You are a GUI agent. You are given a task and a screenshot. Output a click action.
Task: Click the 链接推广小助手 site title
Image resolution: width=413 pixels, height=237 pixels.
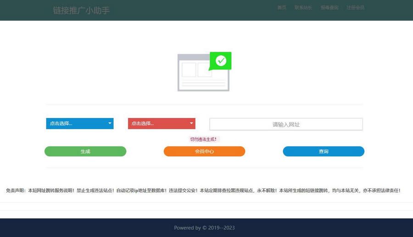point(81,10)
